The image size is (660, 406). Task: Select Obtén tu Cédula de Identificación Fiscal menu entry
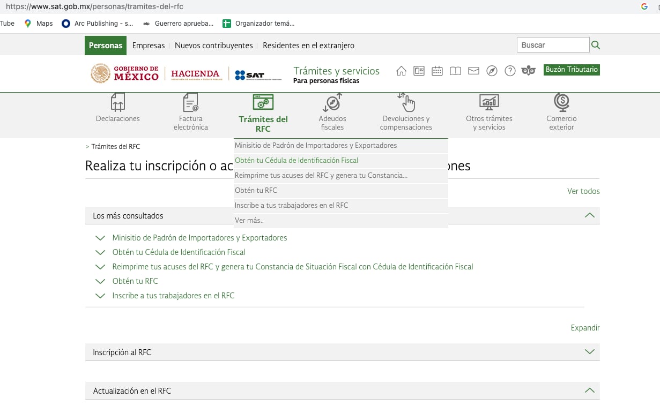point(296,160)
